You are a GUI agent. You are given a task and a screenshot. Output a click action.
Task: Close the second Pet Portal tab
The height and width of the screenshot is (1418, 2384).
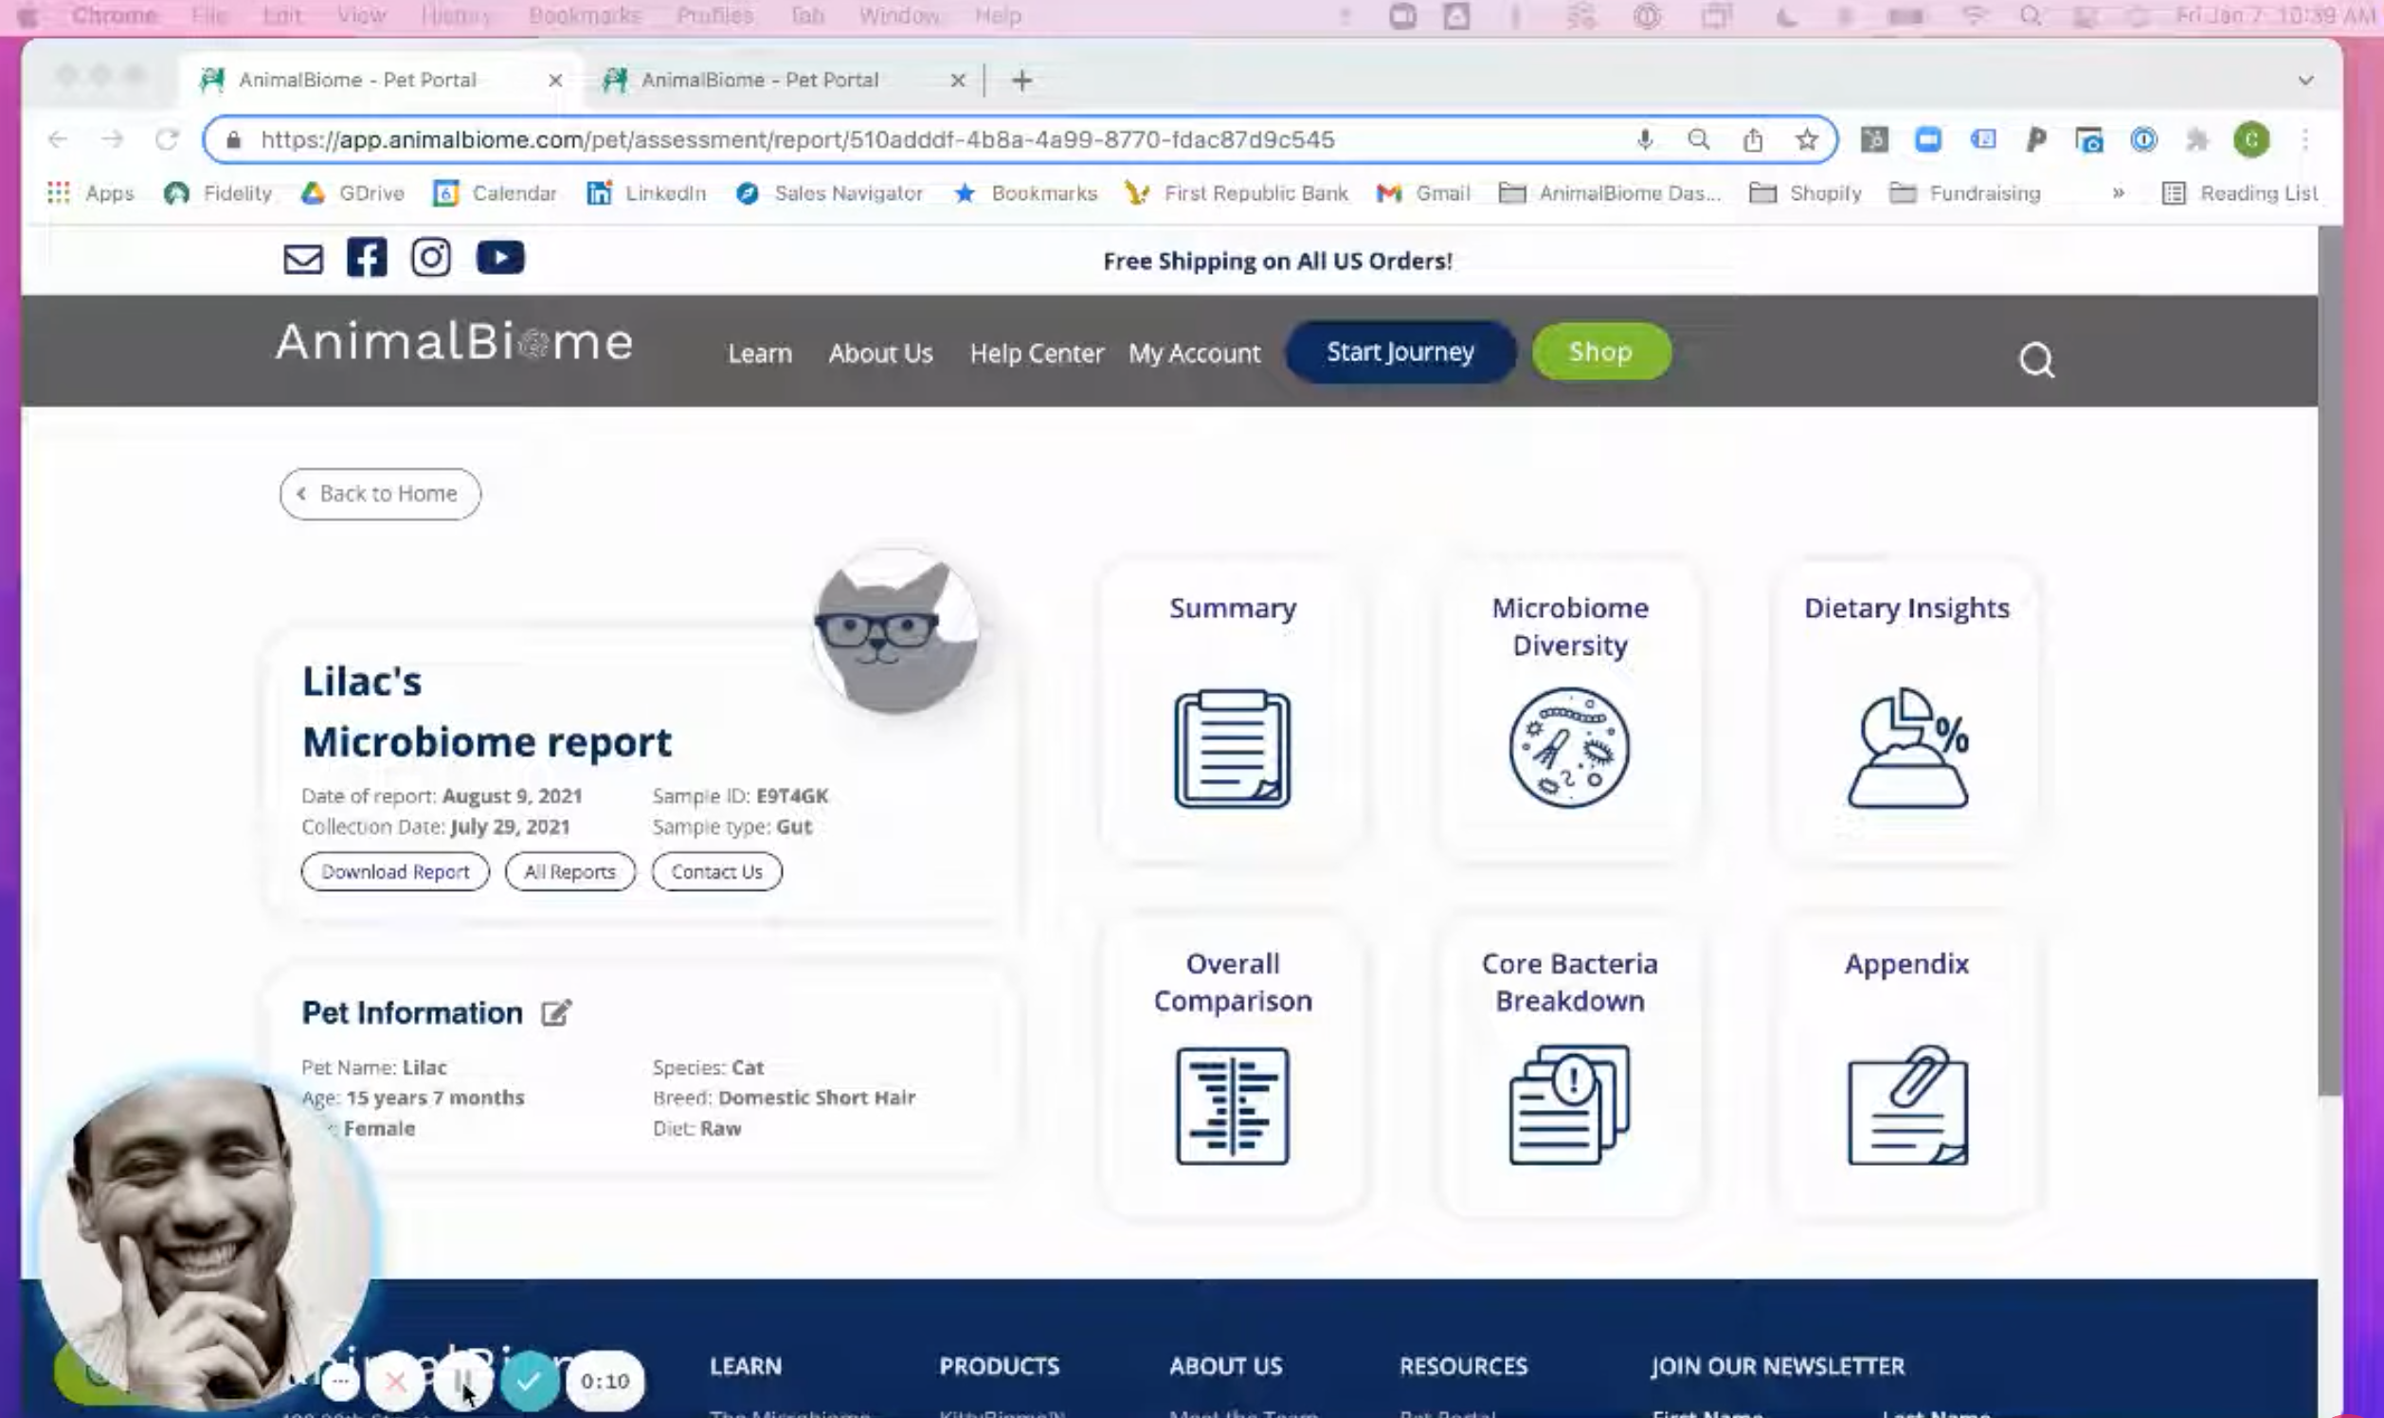coord(958,81)
